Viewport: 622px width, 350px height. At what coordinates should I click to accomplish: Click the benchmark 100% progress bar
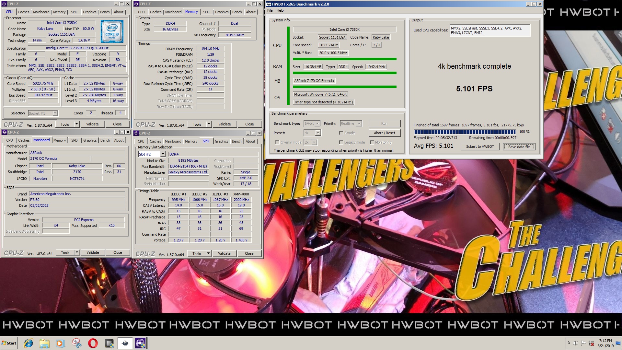[x=465, y=132]
